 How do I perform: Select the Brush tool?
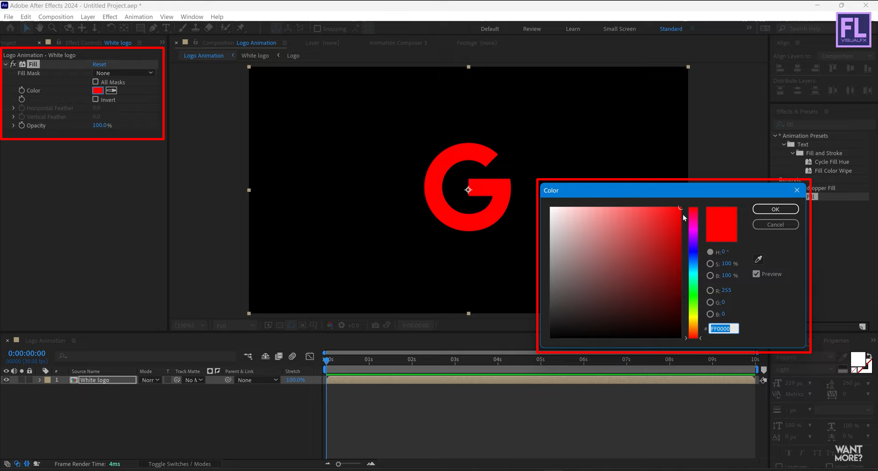183,28
